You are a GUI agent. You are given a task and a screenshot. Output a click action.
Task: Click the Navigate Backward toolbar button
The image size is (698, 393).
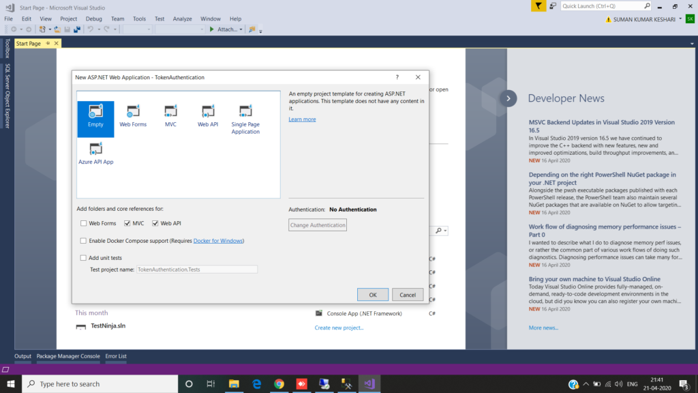[14, 29]
